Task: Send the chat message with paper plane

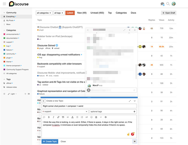Action: pos(134,90)
